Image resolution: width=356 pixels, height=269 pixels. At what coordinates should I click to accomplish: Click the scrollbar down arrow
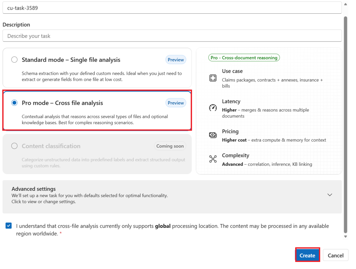tap(345, 236)
